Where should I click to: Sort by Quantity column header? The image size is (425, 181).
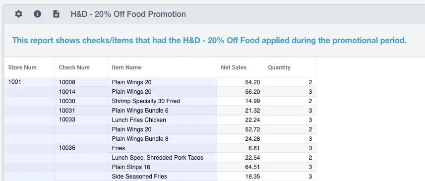(x=279, y=67)
